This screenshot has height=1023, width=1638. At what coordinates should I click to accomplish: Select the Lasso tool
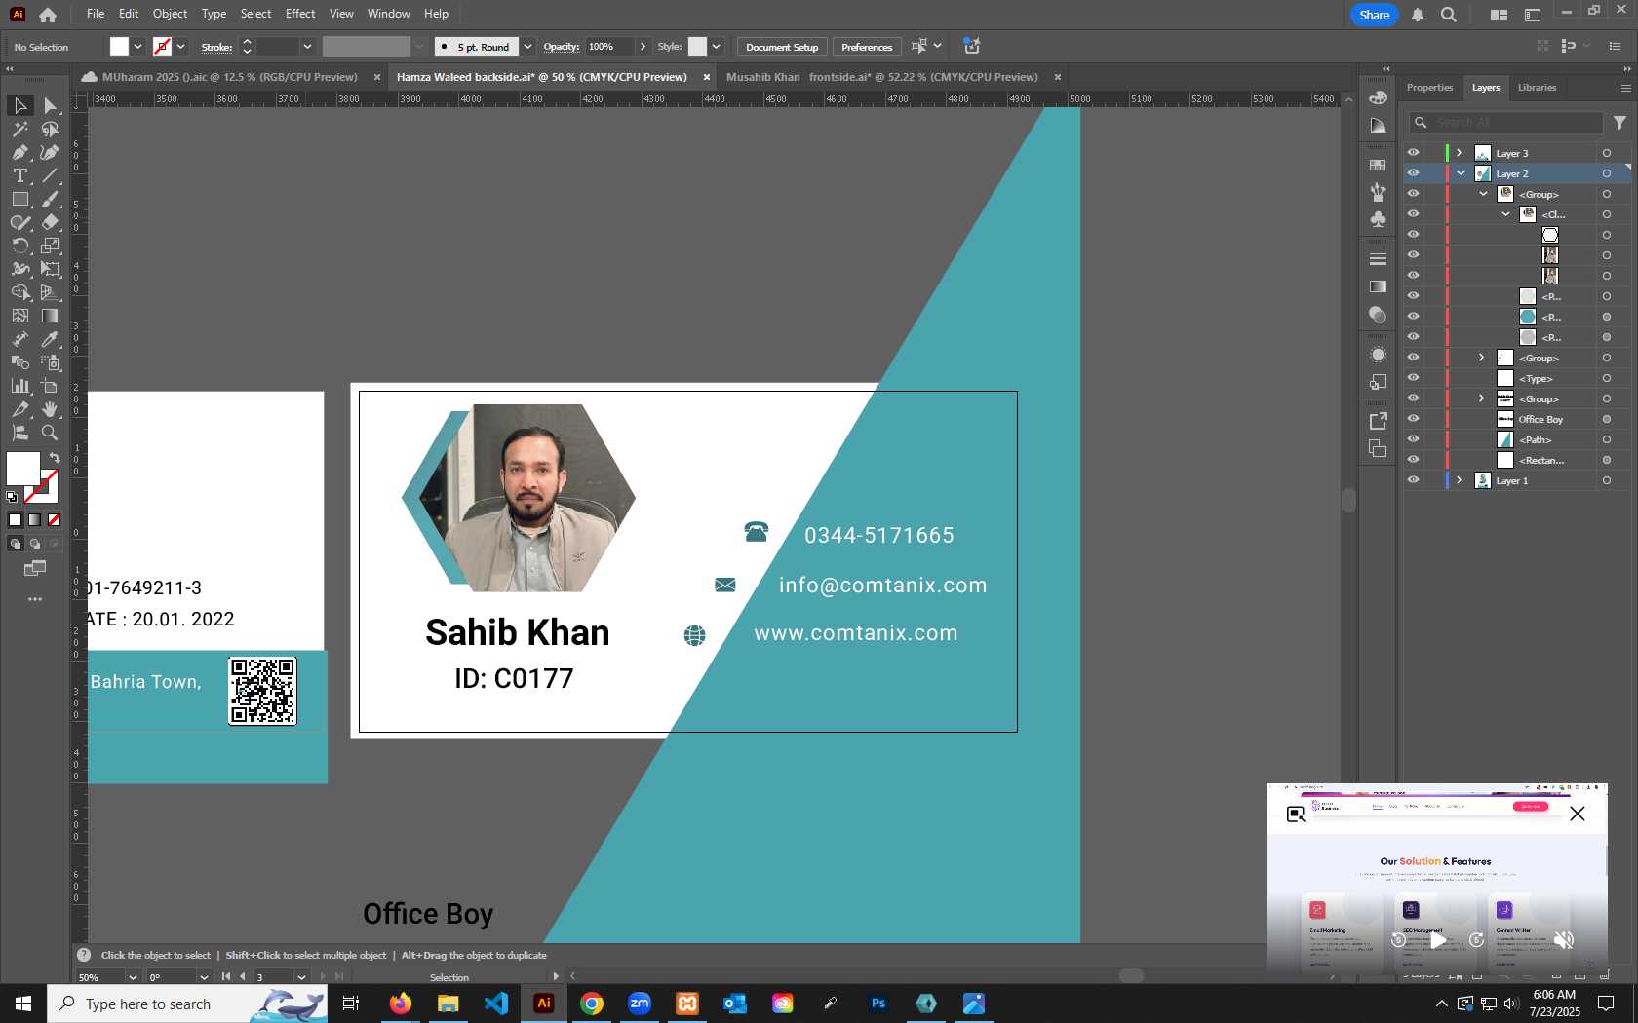[51, 129]
